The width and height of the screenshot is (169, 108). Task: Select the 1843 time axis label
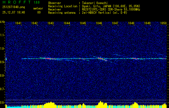(x=51, y=23)
